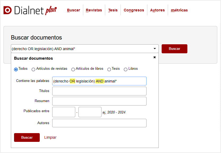Image resolution: width=221 pixels, height=153 pixels.
Task: Open the Revistas menu item
Action: (x=94, y=10)
